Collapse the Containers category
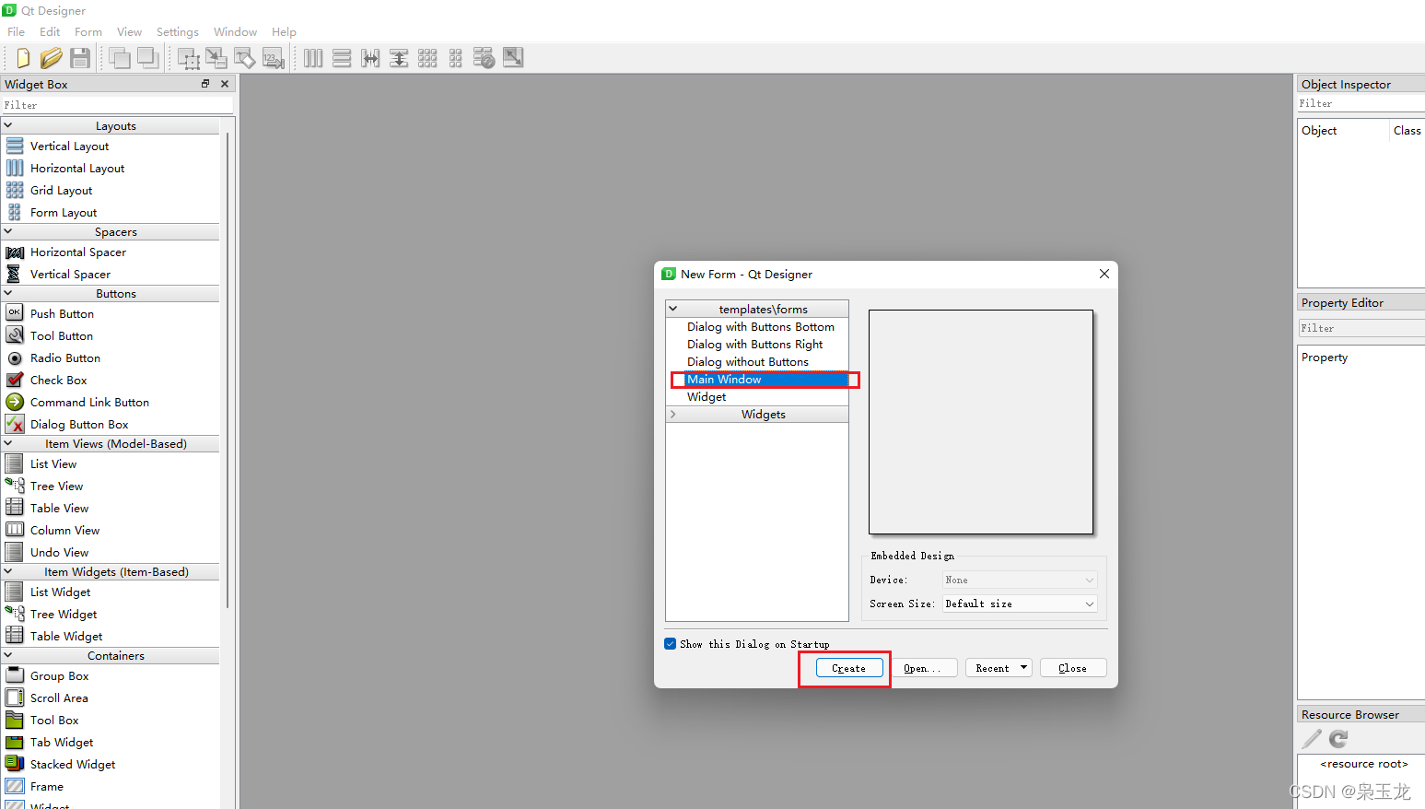Screen dimensions: 1425x809 pos(8,656)
